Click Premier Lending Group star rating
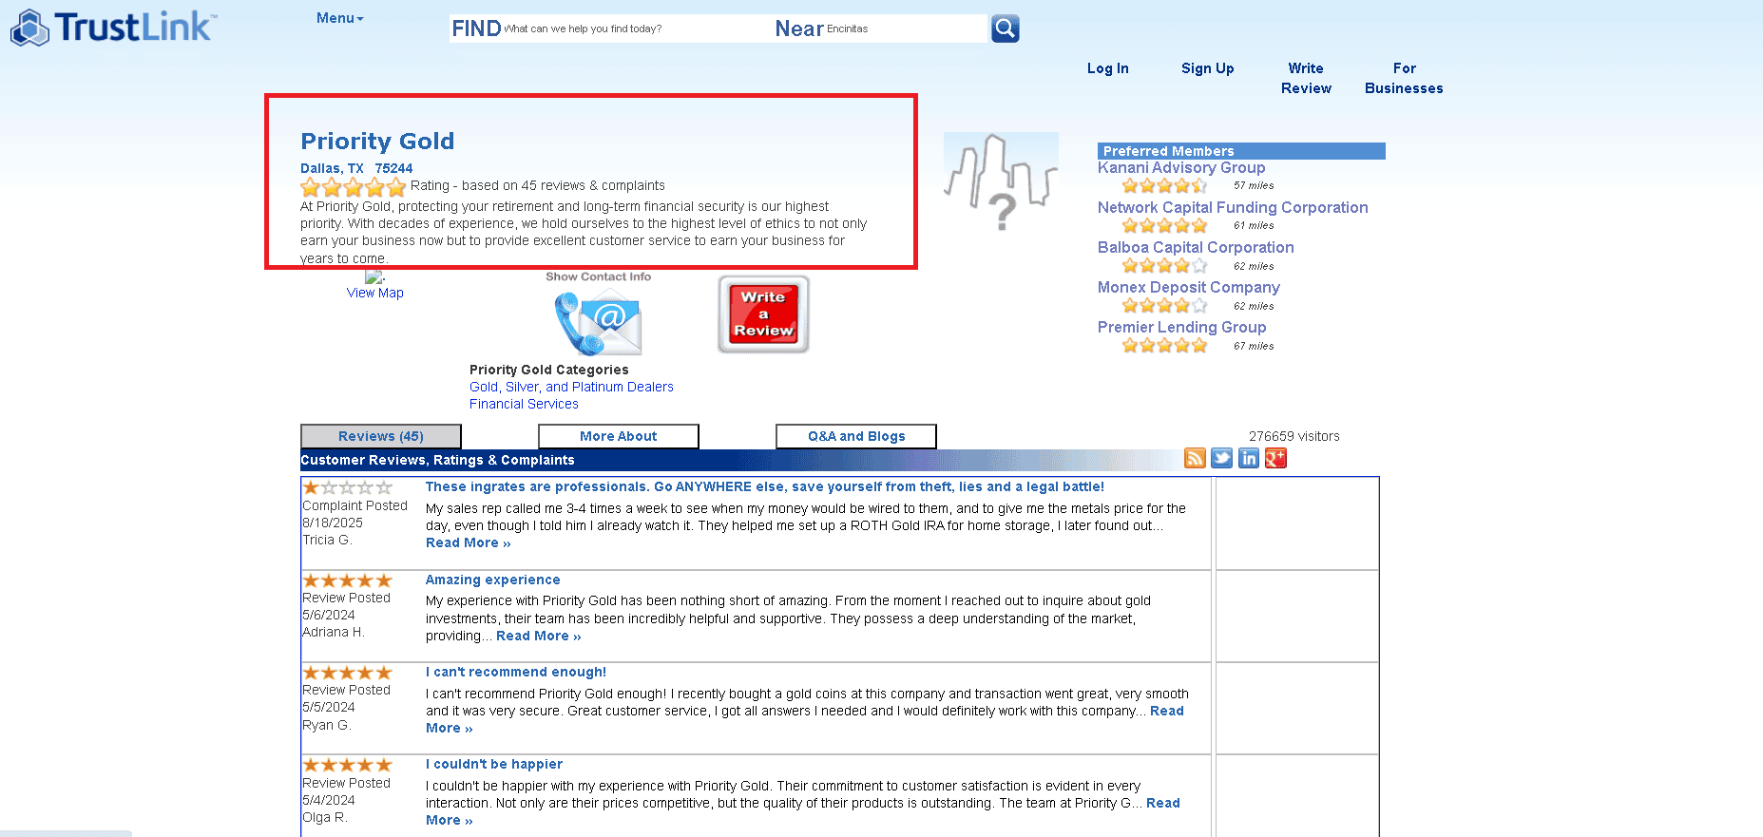Image resolution: width=1763 pixels, height=837 pixels. (x=1164, y=346)
